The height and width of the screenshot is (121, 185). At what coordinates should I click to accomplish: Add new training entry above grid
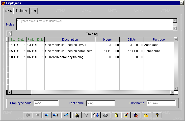pos(9,34)
